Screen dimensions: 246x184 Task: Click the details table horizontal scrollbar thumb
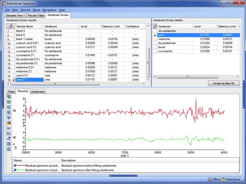[x=188, y=77]
